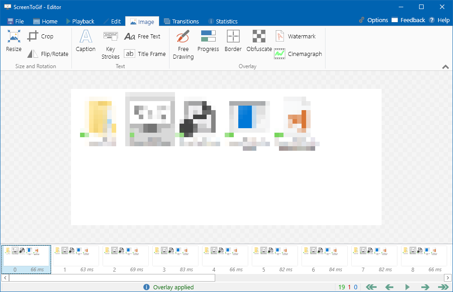The width and height of the screenshot is (453, 292).
Task: Switch to the Home tab
Action: (x=45, y=21)
